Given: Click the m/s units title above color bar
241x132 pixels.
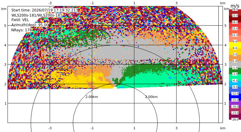Looking at the screenshot, I should (x=235, y=6).
